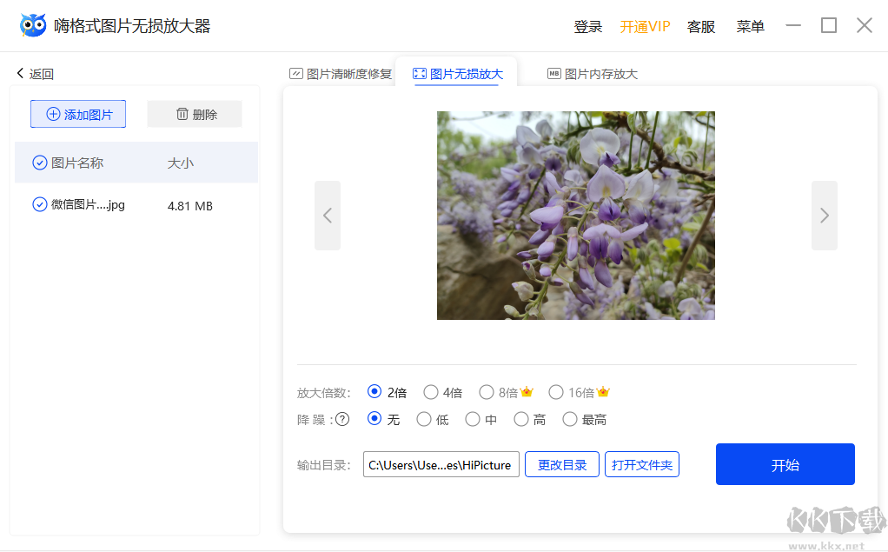The width and height of the screenshot is (888, 552).
Task: Click 更改目录 to change output directory
Action: (561, 464)
